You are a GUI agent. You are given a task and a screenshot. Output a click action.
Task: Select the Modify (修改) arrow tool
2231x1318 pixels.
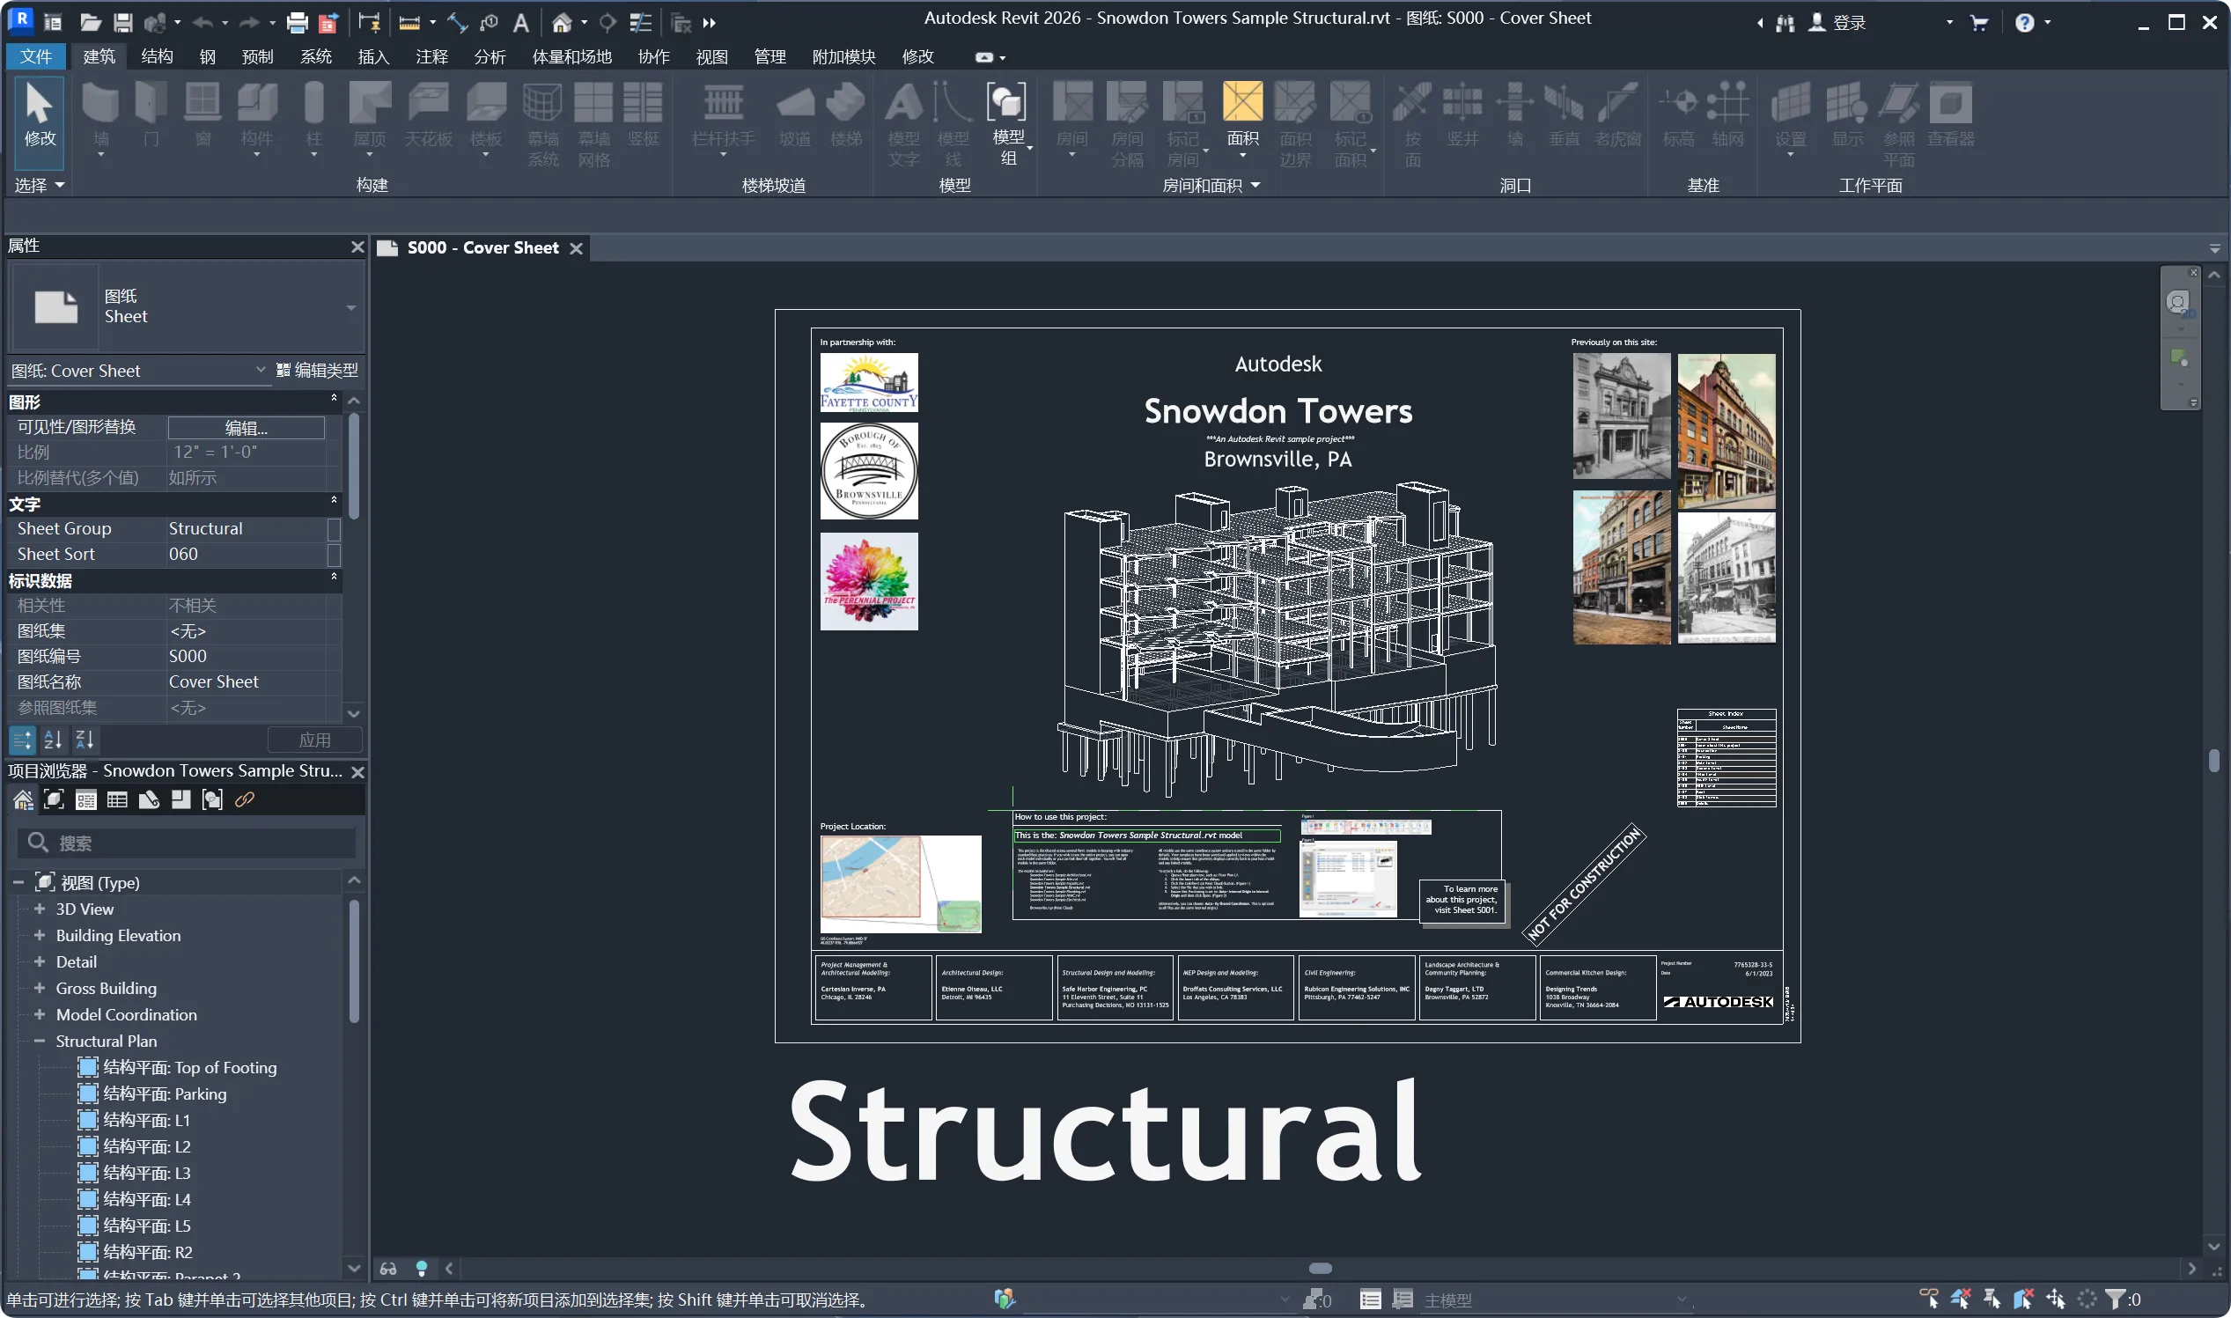39,115
